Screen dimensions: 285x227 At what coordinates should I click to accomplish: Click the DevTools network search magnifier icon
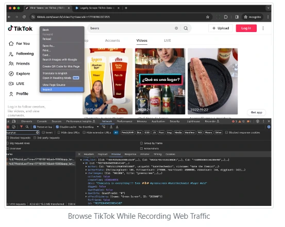pos(27,127)
